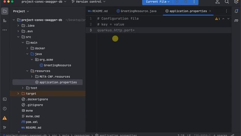Open the Current File run configuration dropdown
The width and height of the screenshot is (241, 136).
pyautogui.click(x=157, y=2)
